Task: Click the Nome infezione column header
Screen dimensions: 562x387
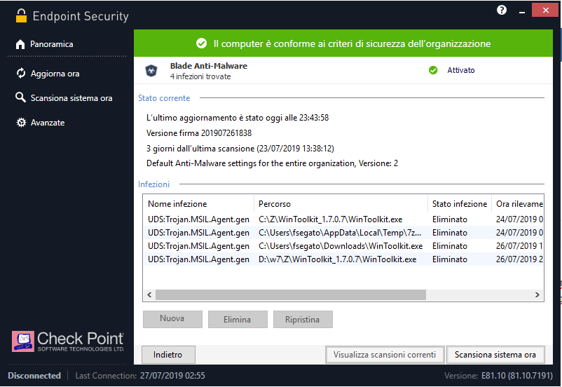Action: click(198, 204)
